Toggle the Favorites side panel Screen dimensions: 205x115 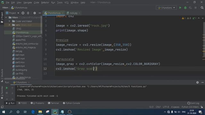(x=2, y=93)
